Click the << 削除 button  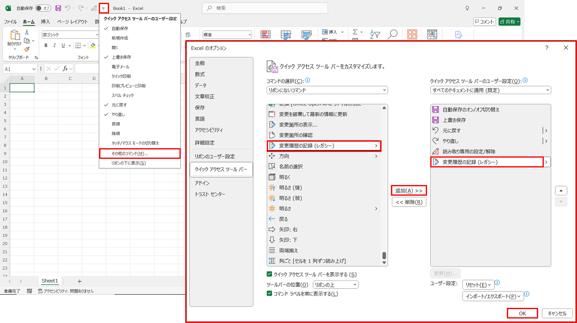pos(409,202)
